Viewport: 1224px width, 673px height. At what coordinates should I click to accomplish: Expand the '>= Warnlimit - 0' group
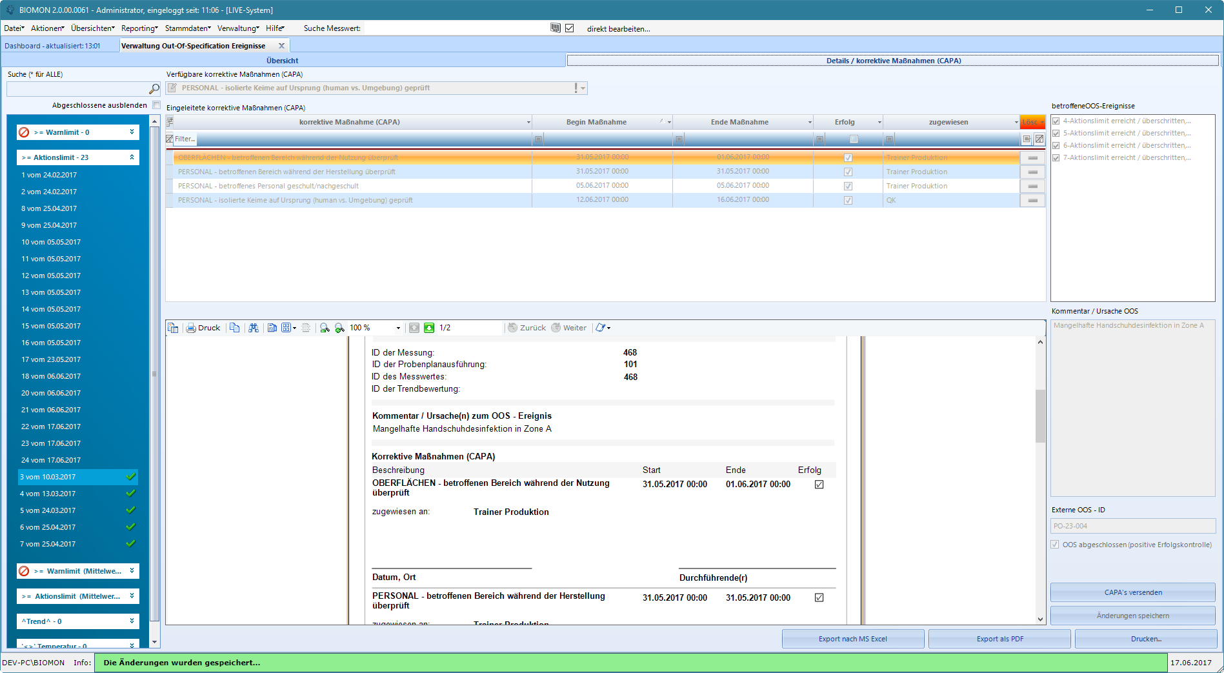coord(132,132)
